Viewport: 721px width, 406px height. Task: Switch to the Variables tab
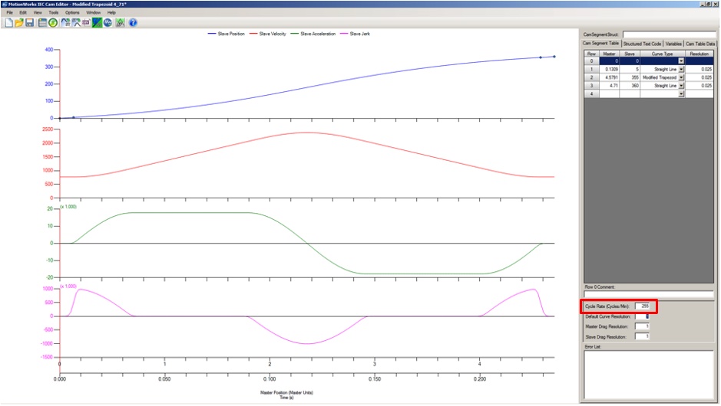pyautogui.click(x=673, y=44)
